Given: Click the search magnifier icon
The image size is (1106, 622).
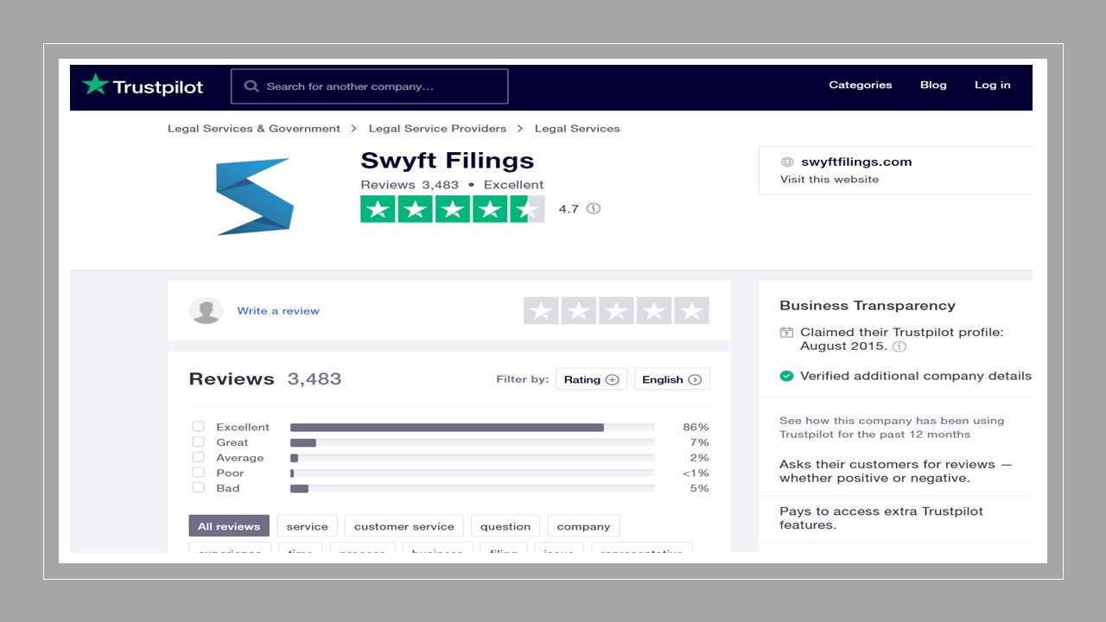Looking at the screenshot, I should tap(252, 86).
